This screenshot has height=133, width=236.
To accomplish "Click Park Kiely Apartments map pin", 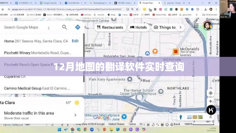I will 129,79.
